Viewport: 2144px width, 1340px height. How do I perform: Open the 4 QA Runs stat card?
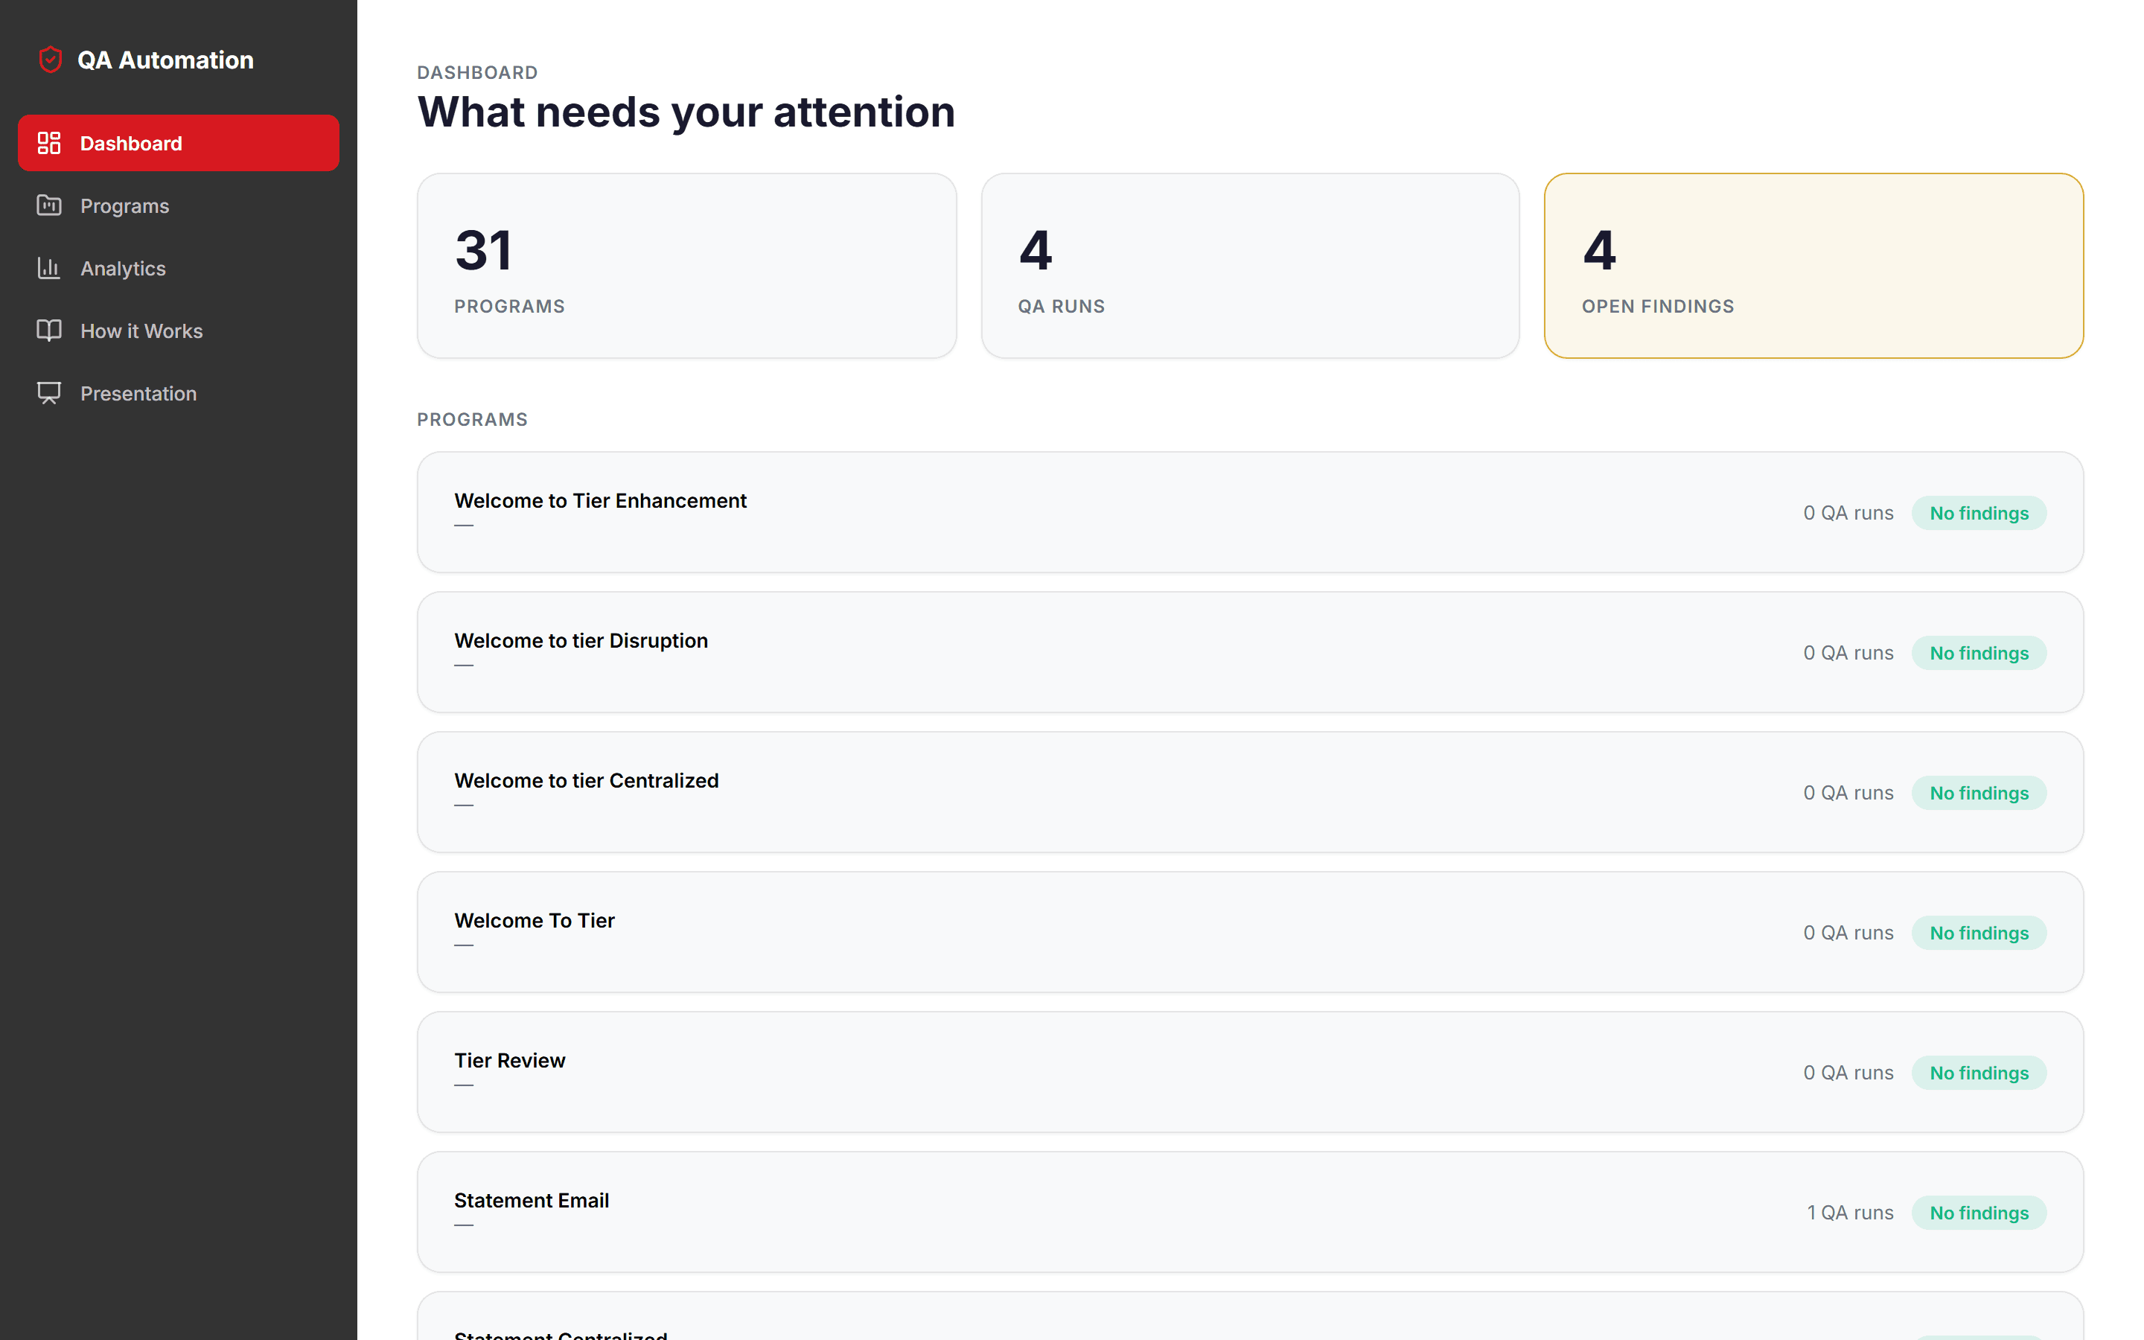1250,266
